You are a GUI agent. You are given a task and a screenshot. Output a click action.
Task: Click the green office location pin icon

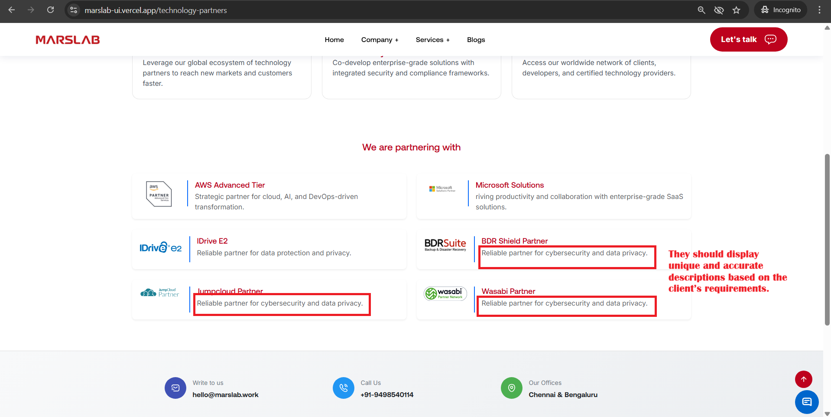coord(511,388)
